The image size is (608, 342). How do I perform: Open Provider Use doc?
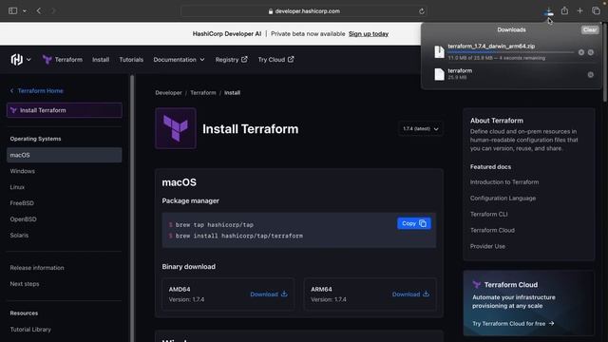pyautogui.click(x=487, y=246)
